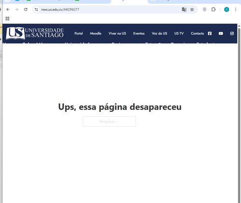Open the Chrome profile avatar
This screenshot has width=241, height=203.
[227, 10]
